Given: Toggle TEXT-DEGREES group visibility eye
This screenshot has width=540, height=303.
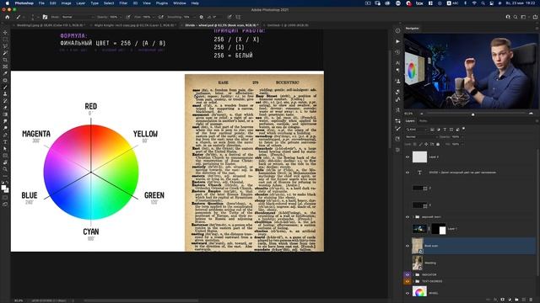Looking at the screenshot, I should click(x=408, y=281).
